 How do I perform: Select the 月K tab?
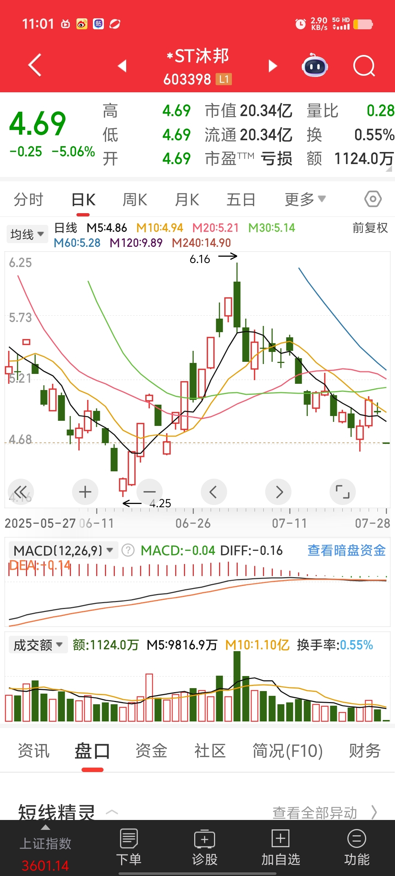pos(187,200)
